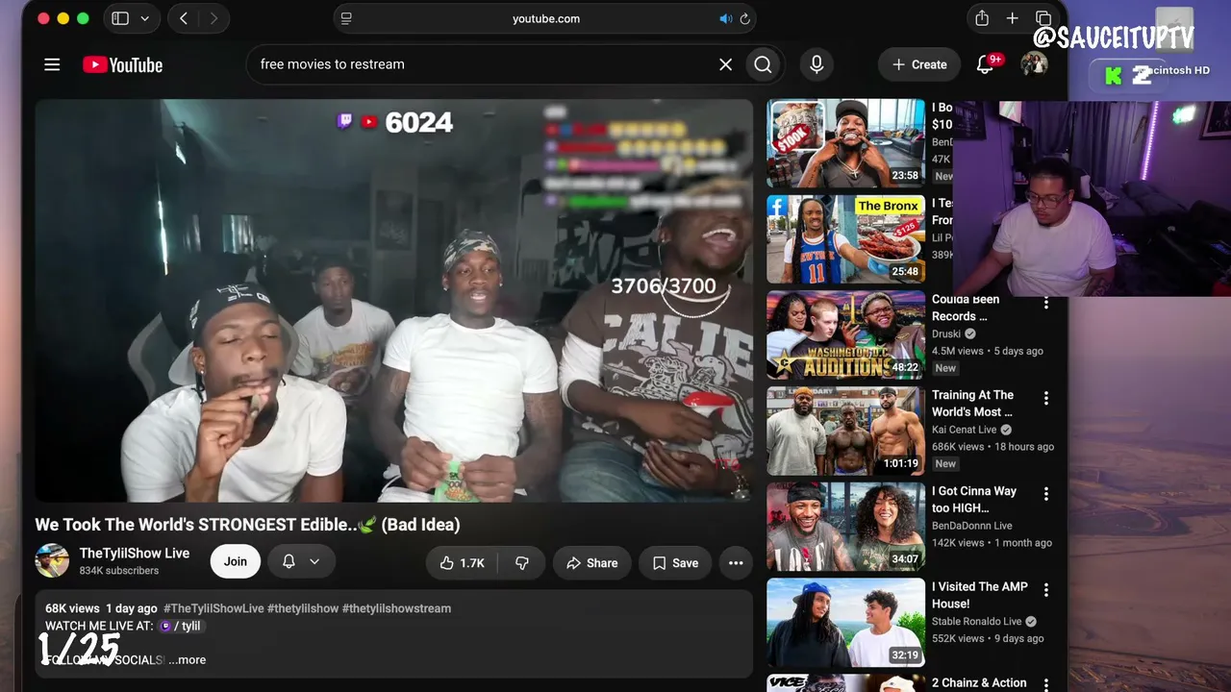Show Safari tab overview

tap(1043, 18)
